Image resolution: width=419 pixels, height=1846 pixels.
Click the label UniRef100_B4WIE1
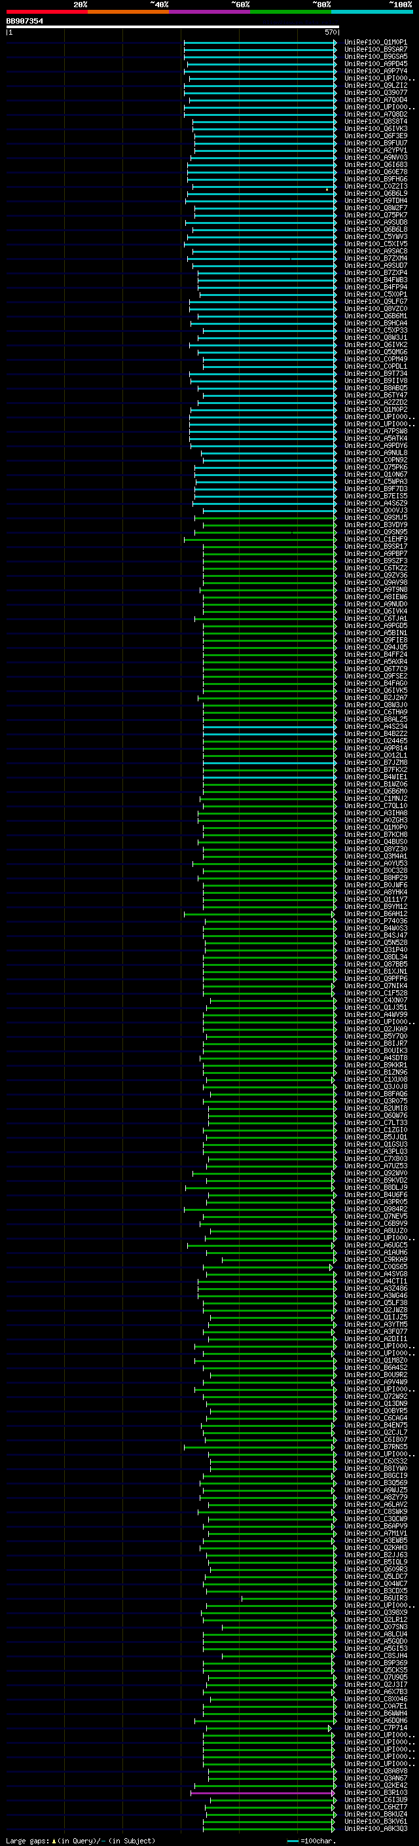[375, 777]
